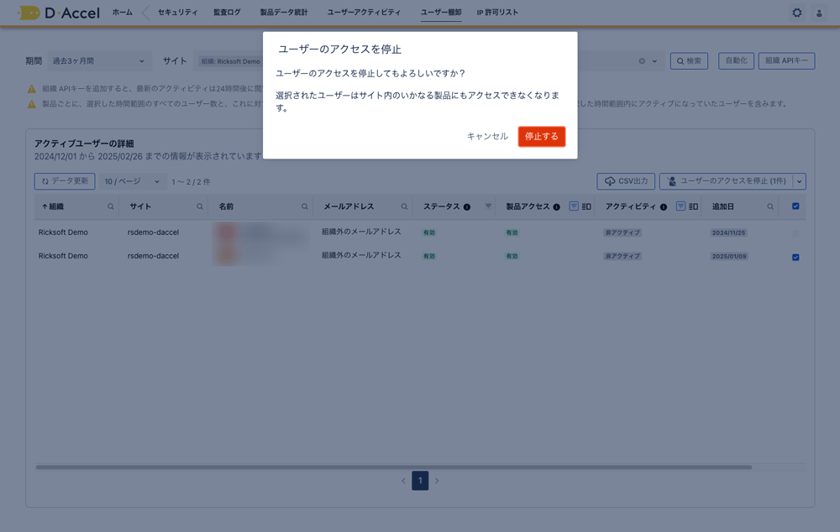Click the 非アクティブ tag in 2024/11/25 row

coord(622,232)
